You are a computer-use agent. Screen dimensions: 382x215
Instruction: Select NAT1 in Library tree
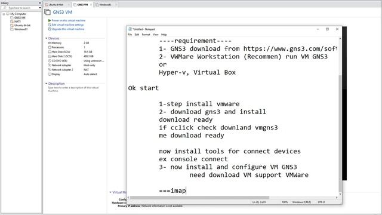click(x=17, y=21)
